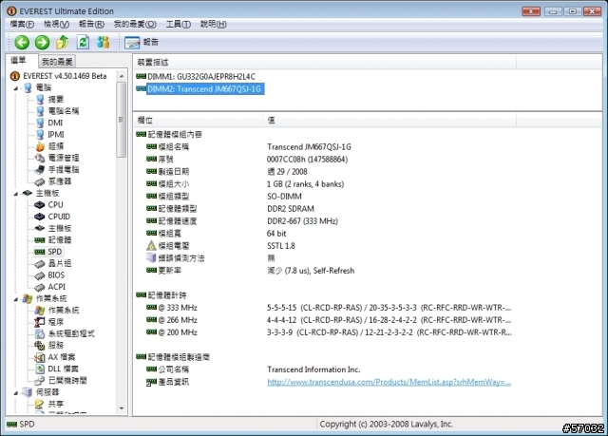Open the 檔案(F) menu
The image size is (608, 436).
click(x=22, y=24)
